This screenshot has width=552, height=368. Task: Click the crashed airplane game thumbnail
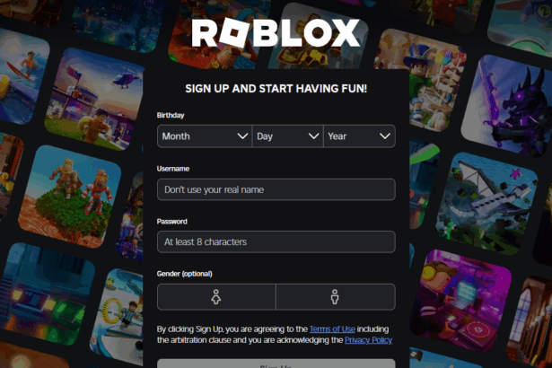coord(486,204)
